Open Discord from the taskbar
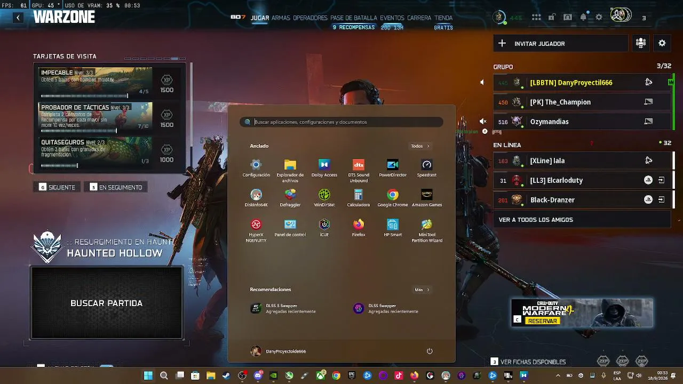The height and width of the screenshot is (384, 683). [258, 375]
